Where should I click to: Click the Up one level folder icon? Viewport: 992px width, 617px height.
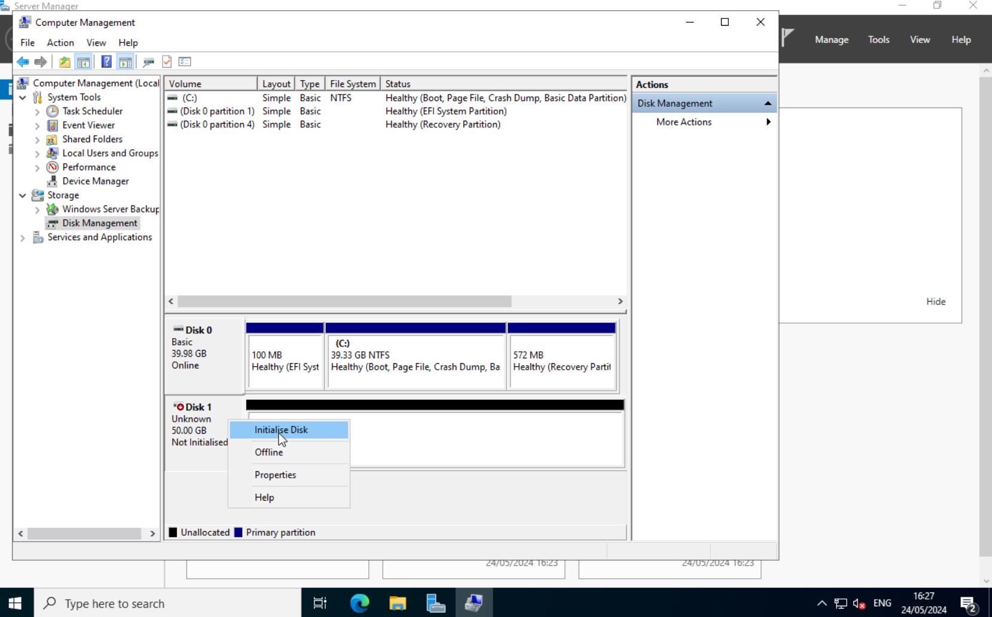tap(65, 62)
